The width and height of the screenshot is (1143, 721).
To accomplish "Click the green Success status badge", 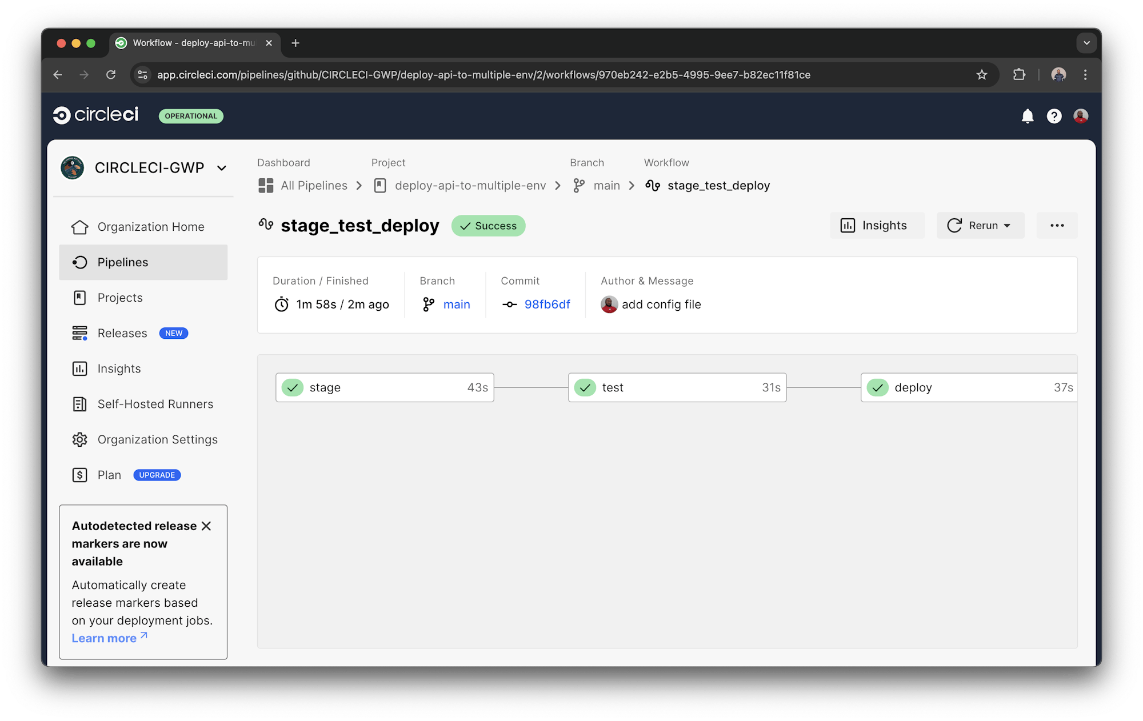I will tap(488, 226).
